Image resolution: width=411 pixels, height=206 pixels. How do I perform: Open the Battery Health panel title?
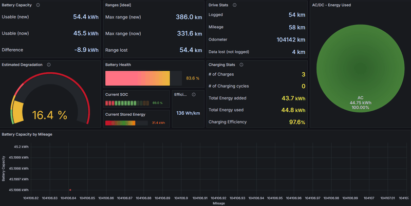[118, 65]
